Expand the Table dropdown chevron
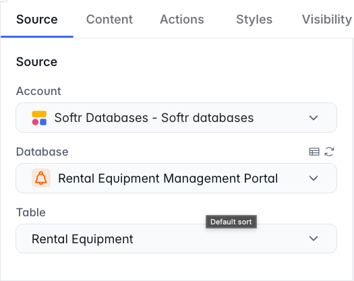 [314, 239]
